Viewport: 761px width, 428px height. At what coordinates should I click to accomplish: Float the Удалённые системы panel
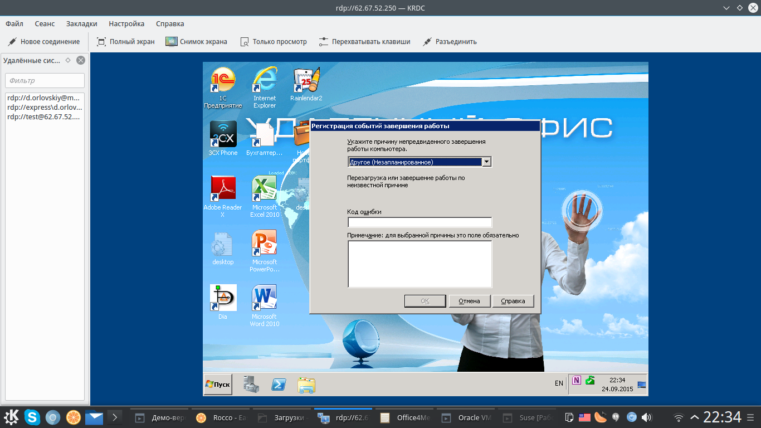(x=68, y=60)
